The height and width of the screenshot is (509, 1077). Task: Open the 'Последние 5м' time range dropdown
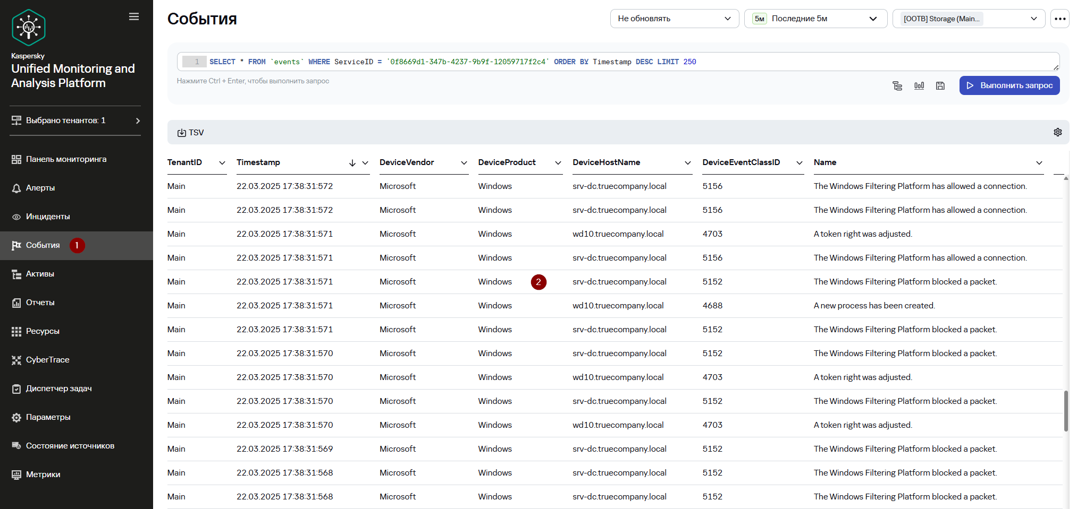815,19
